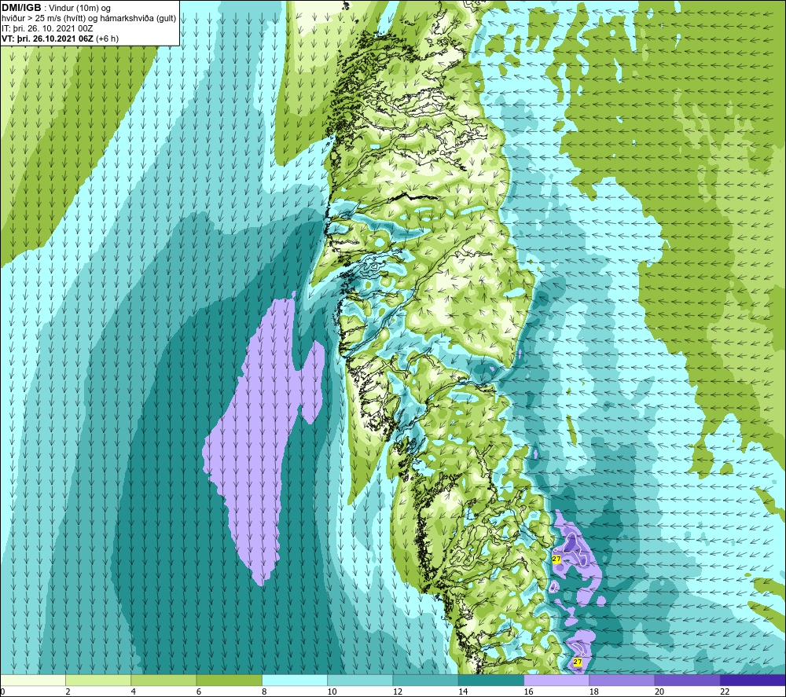Click the olive green 6–8 m/s legend swatch
The width and height of the screenshot is (786, 697).
click(x=229, y=680)
